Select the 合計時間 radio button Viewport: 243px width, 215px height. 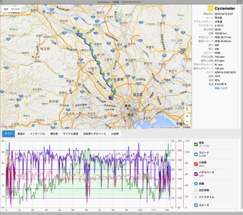[x=196, y=190]
